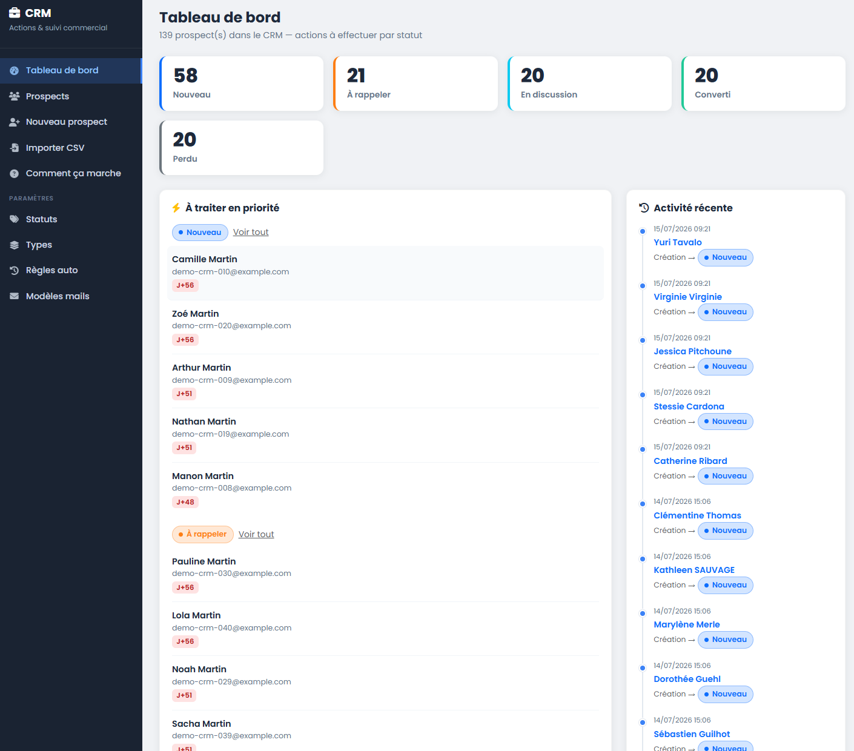Open Noah Martin prospect row
The width and height of the screenshot is (854, 751).
click(385, 682)
